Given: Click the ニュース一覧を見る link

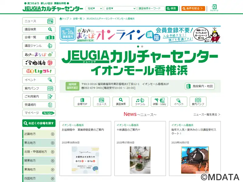Looking at the screenshot, I should tap(207, 115).
